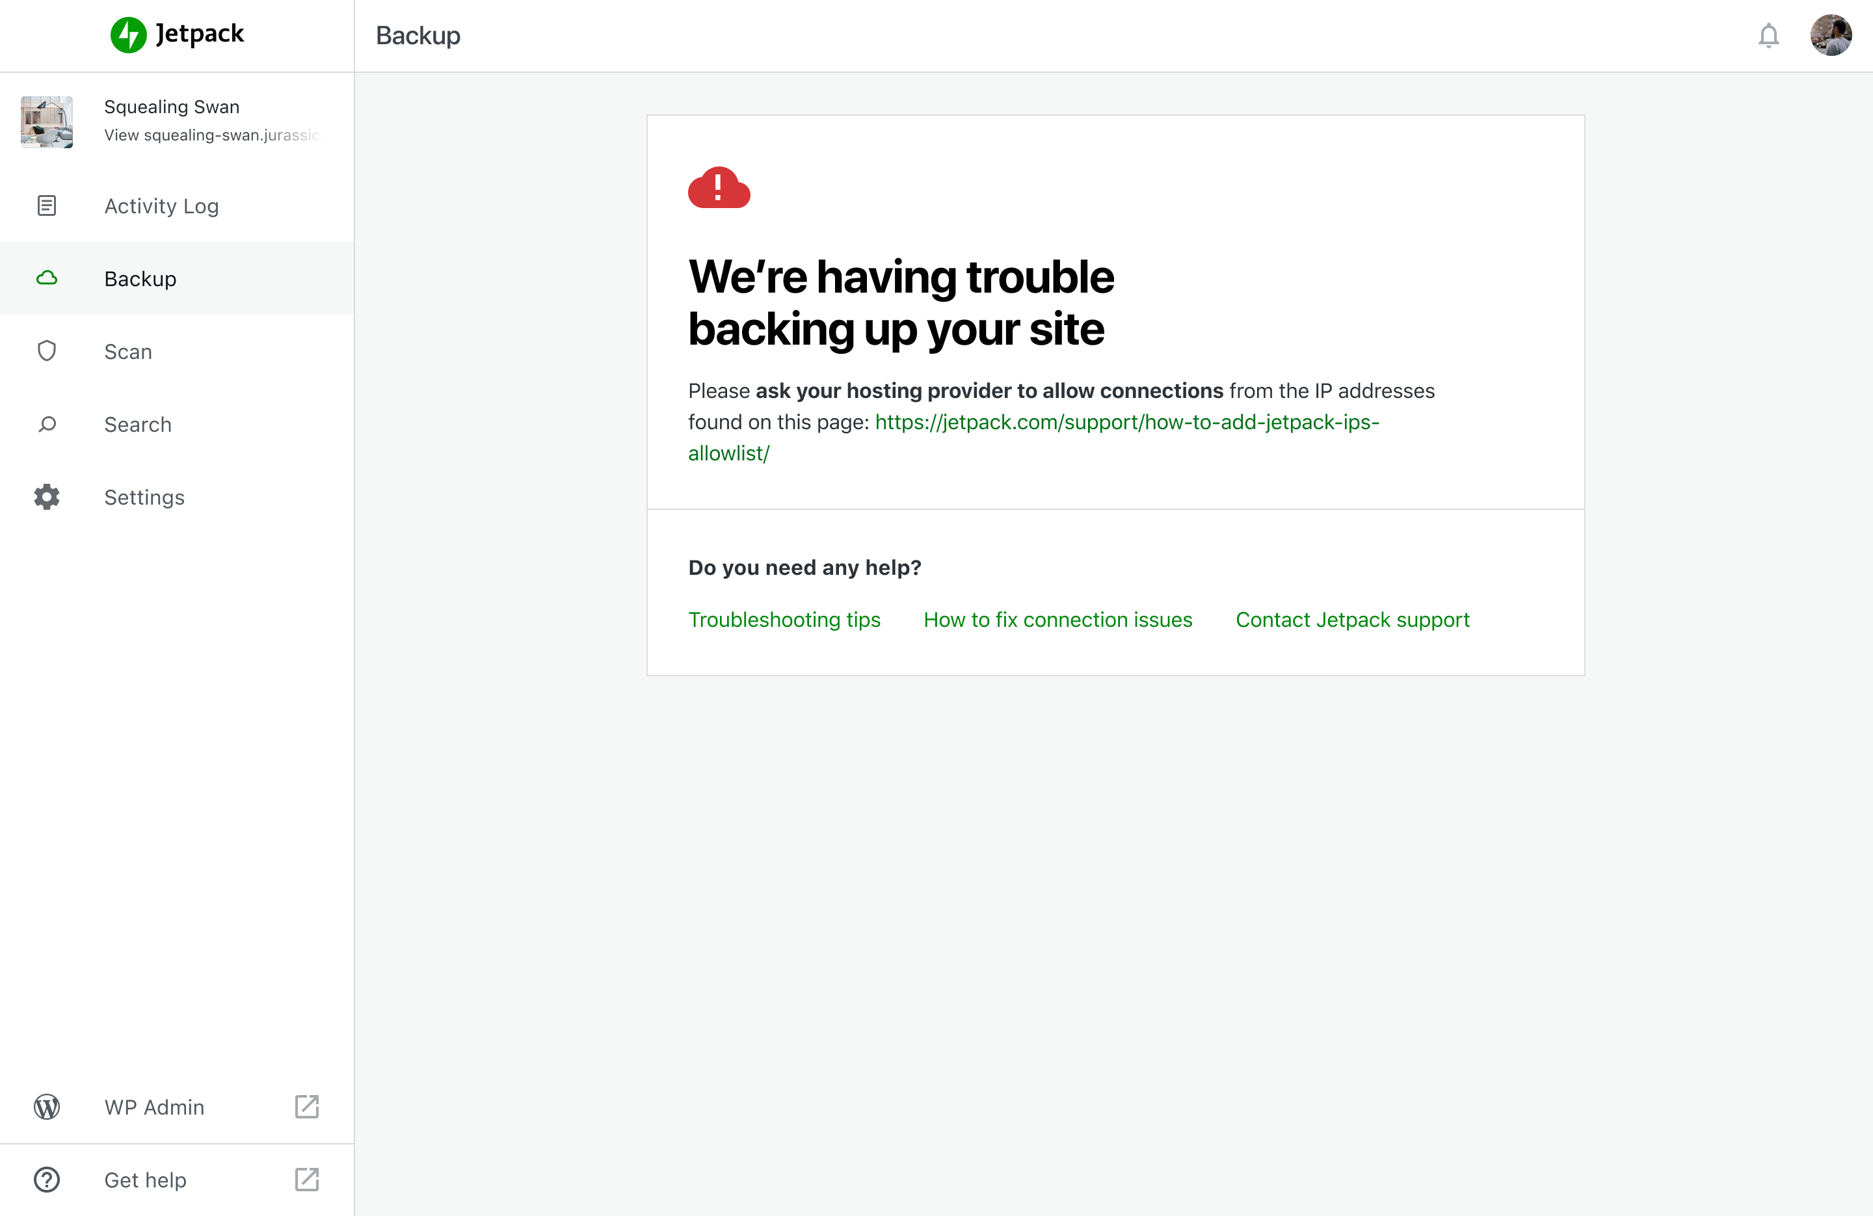The width and height of the screenshot is (1873, 1216).
Task: Select How to fix connection issues
Action: pyautogui.click(x=1057, y=620)
